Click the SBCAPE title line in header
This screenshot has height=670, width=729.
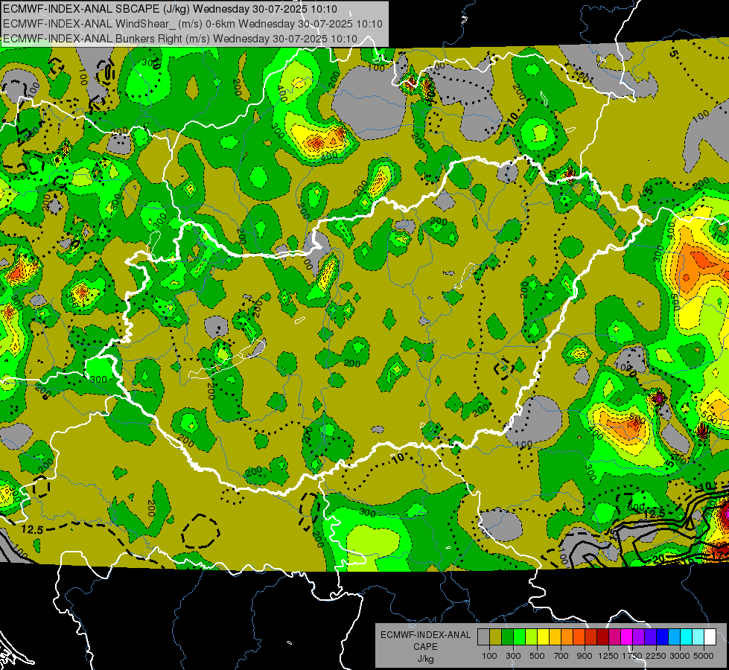[171, 9]
